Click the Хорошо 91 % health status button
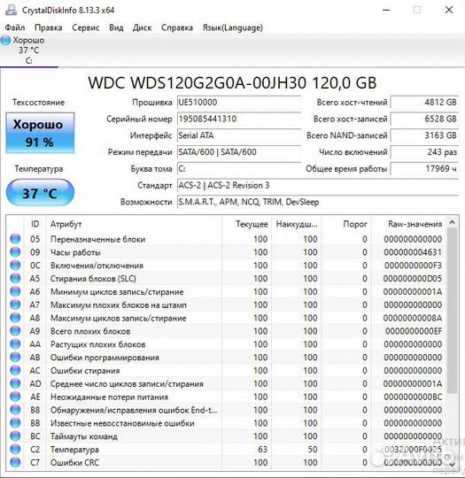This screenshot has width=465, height=478. (x=40, y=133)
